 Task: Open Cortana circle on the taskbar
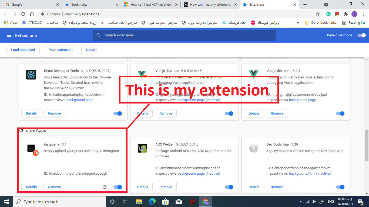[x=112, y=202]
